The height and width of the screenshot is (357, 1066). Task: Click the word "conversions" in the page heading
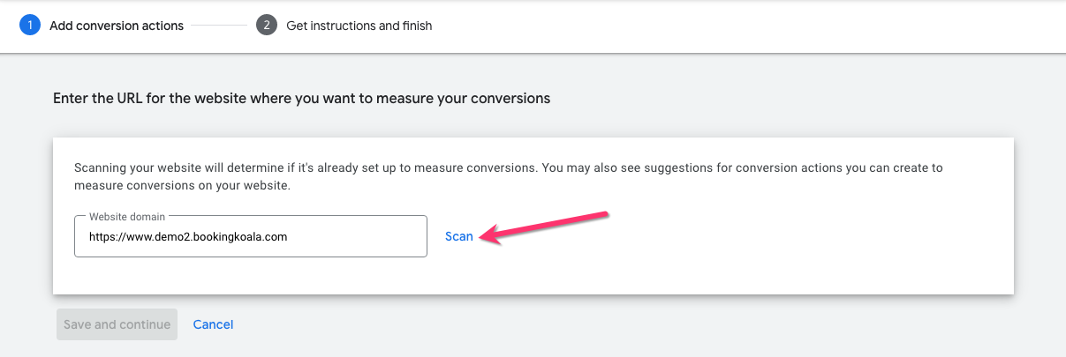pos(506,98)
